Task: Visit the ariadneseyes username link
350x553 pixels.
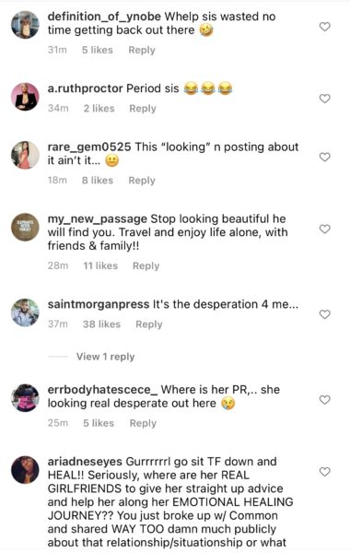Action: [85, 462]
